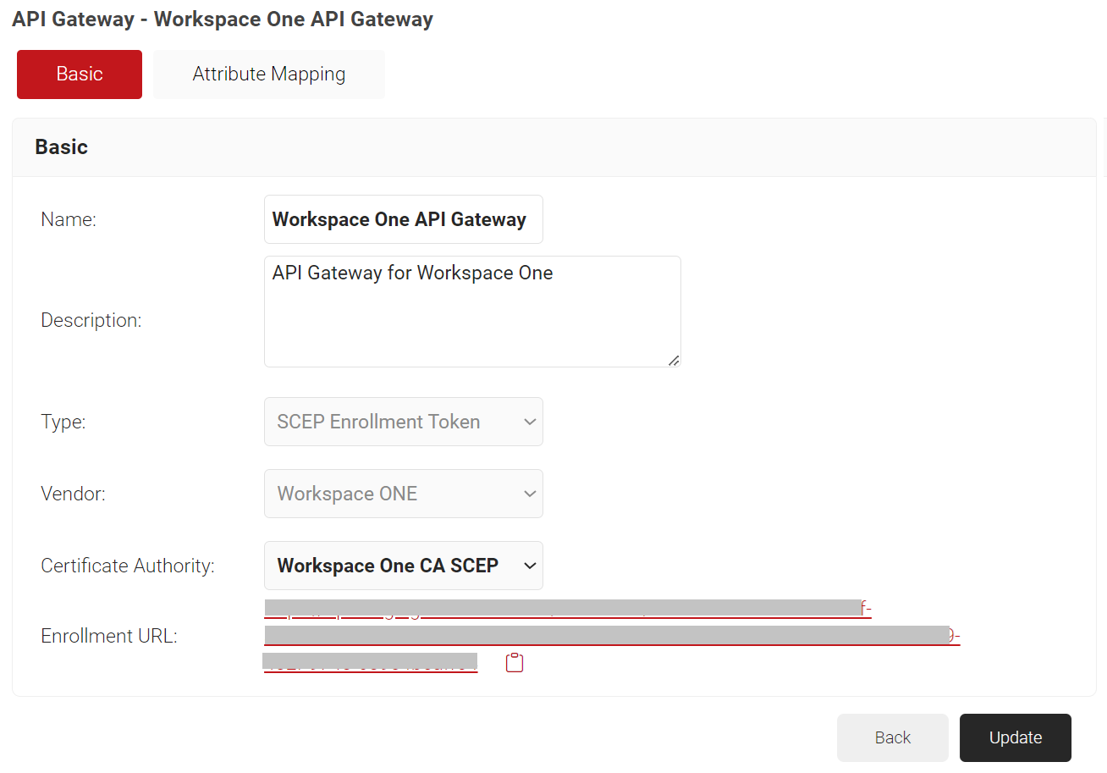The image size is (1107, 773).
Task: Click the 'Vendor:' label
Action: point(74,494)
